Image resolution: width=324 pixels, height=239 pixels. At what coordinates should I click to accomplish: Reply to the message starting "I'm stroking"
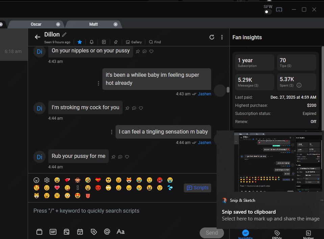pyautogui.click(x=134, y=108)
